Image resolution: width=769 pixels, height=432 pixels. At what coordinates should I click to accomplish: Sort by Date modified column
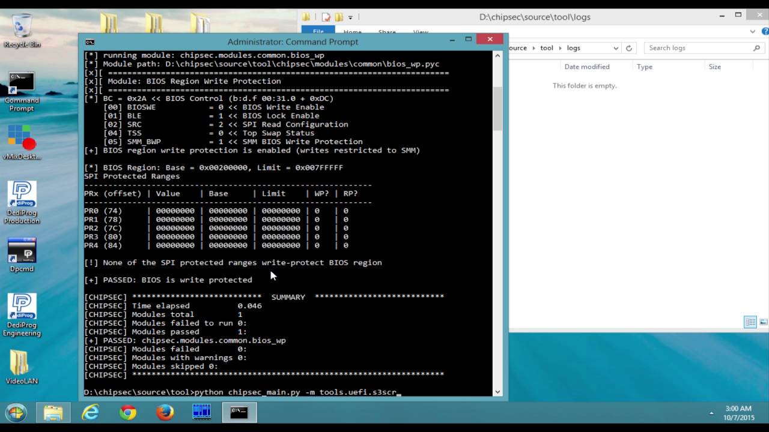click(x=587, y=67)
